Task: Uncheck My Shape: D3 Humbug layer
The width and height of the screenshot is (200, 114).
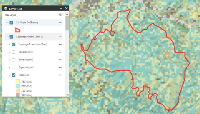Action: pyautogui.click(x=11, y=23)
